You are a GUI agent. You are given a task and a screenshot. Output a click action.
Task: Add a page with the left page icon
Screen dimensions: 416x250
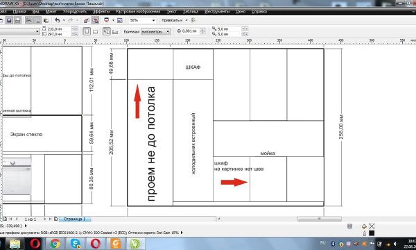pos(5,219)
